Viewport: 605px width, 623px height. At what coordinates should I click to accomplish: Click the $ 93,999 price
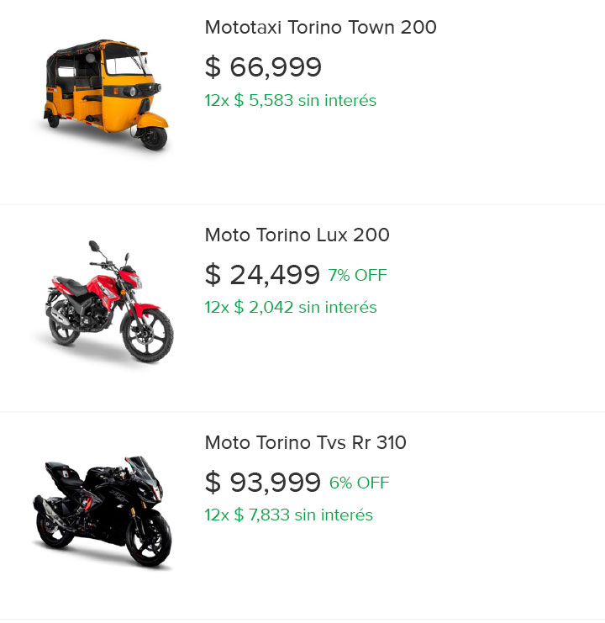pos(263,482)
